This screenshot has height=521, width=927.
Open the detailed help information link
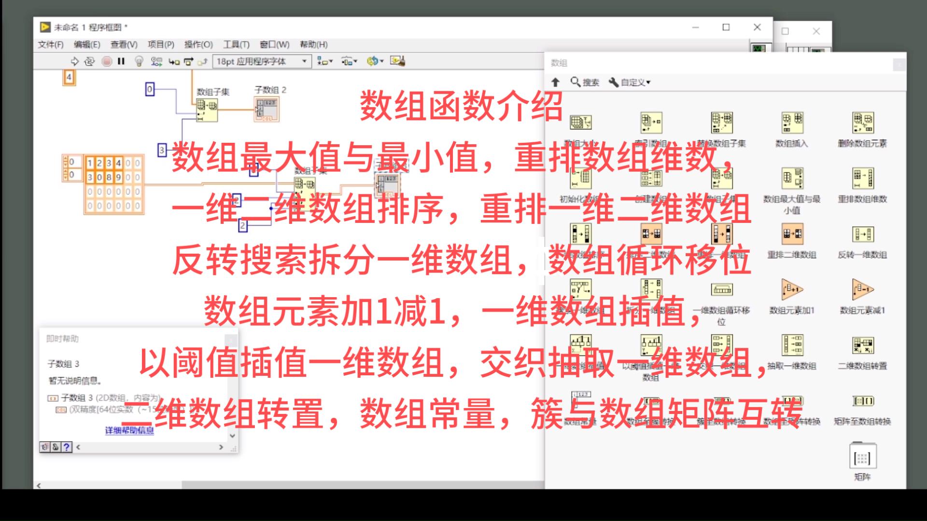129,430
